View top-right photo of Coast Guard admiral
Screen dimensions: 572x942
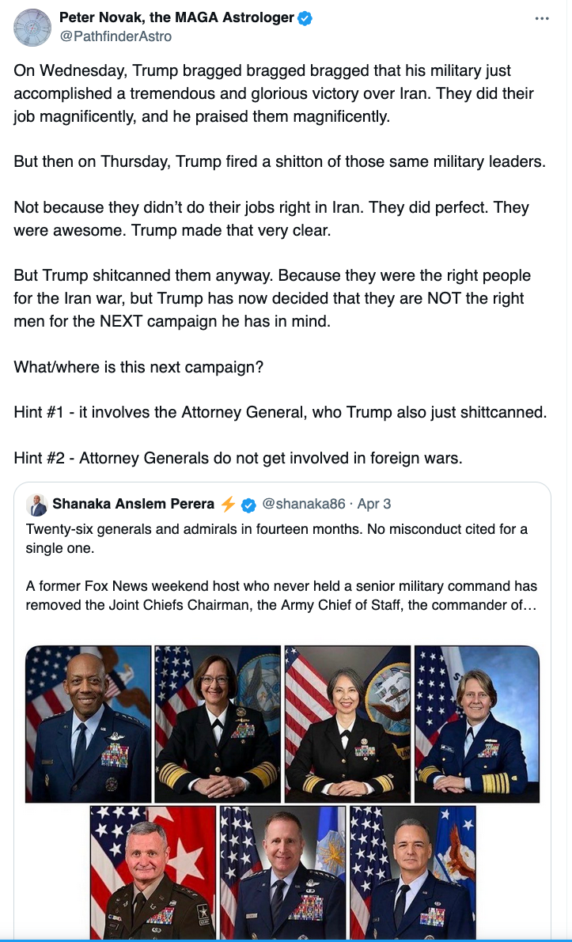pos(476,724)
